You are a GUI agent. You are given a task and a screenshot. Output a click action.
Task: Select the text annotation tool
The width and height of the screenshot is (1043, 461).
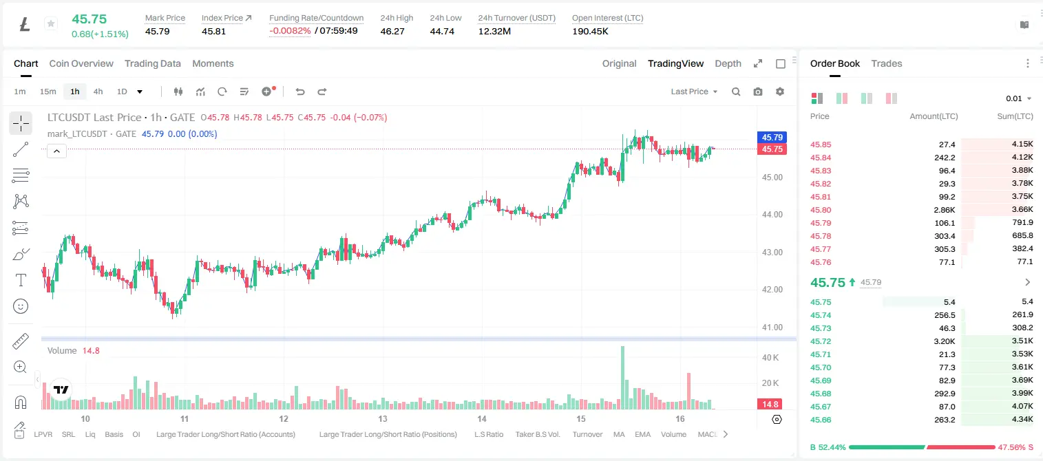21,280
